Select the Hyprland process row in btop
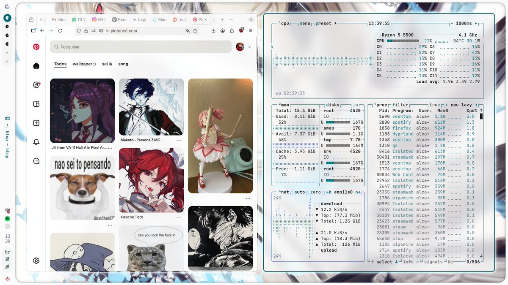The height and width of the screenshot is (285, 508). [x=428, y=134]
